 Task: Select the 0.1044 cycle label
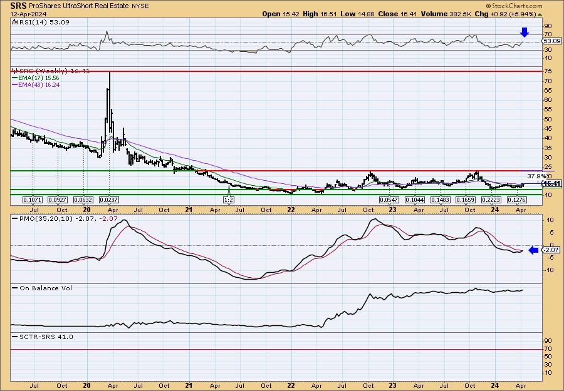(x=415, y=200)
